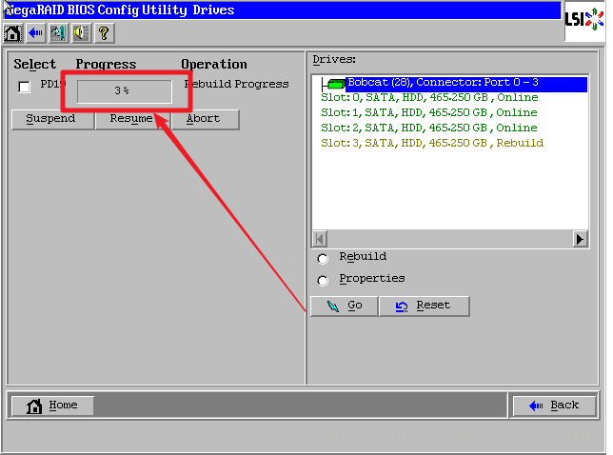Click the exit door toolbar icon

point(58,33)
